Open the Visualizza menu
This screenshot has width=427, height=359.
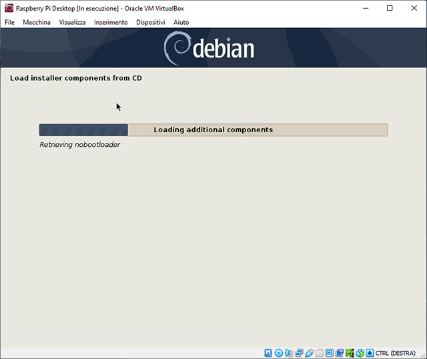(72, 22)
